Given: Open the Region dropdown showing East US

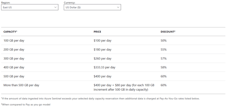Looking at the screenshot, I should 30,7.
